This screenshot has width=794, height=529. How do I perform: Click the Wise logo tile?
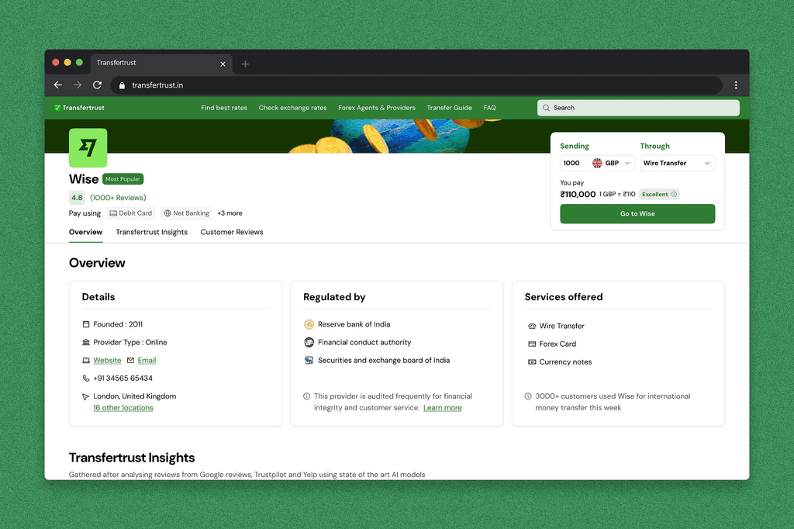[88, 147]
